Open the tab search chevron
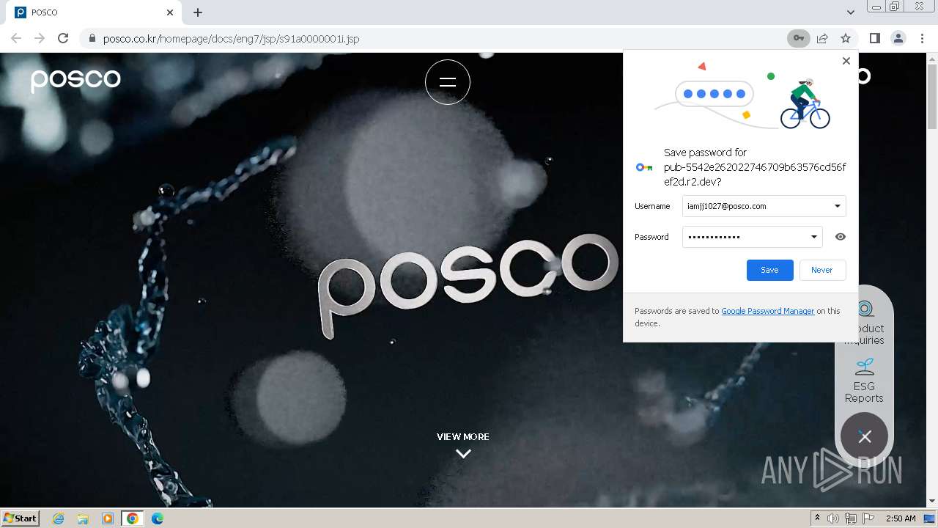Screen dimensions: 938x528 [x=850, y=12]
